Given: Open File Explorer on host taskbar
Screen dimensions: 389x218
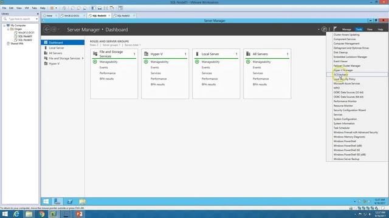Looking at the screenshot, I should (29, 214).
